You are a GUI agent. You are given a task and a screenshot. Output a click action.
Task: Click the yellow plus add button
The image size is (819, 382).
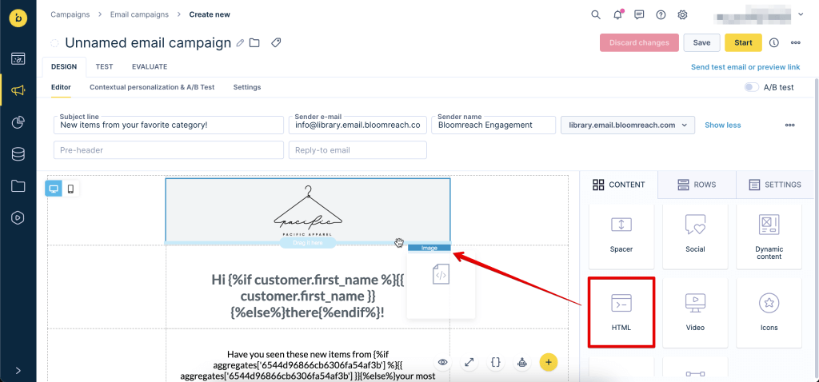click(548, 362)
